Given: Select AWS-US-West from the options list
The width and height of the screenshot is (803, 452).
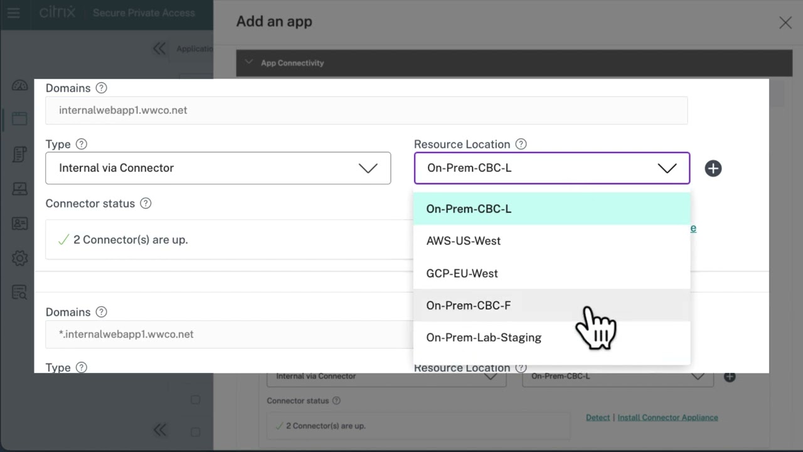Looking at the screenshot, I should tap(464, 240).
